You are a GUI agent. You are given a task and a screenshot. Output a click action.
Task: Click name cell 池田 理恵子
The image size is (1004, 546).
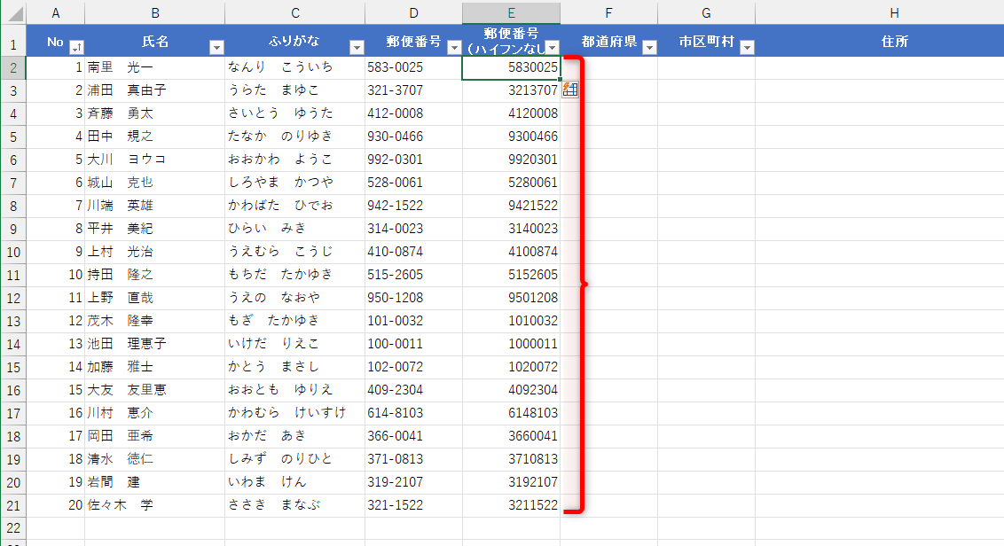[155, 344]
